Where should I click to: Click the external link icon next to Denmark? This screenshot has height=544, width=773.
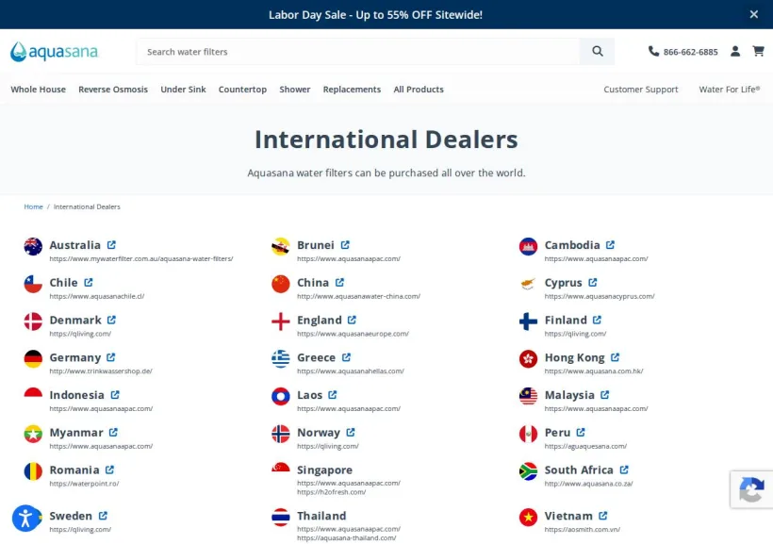pyautogui.click(x=111, y=320)
